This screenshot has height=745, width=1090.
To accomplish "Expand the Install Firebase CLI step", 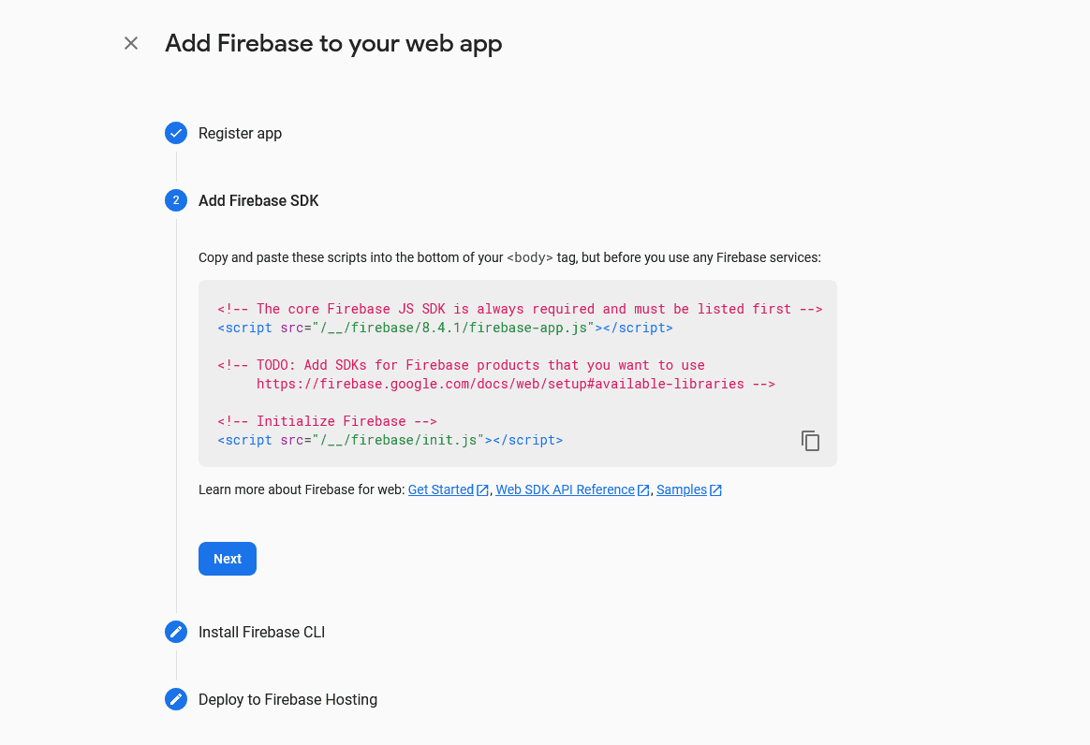I will pyautogui.click(x=261, y=632).
